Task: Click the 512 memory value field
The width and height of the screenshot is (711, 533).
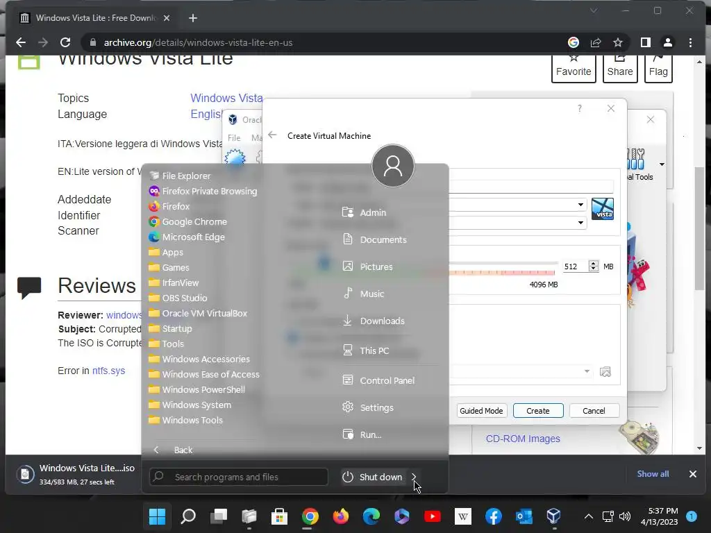Action: coord(575,266)
